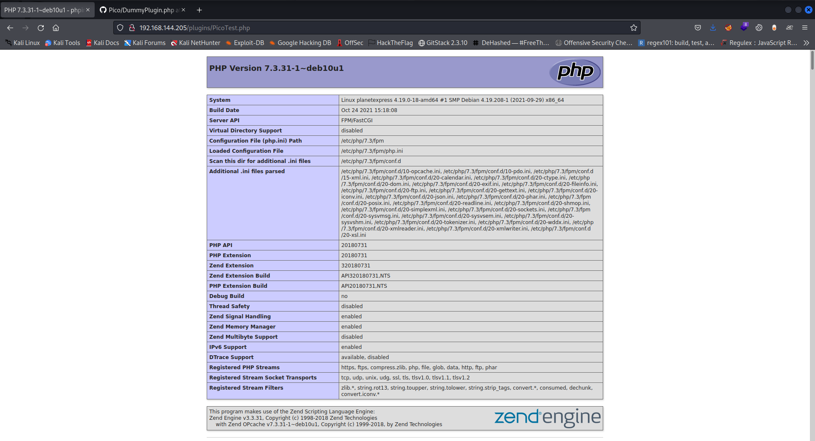Screen dimensions: 815x441
Task: Open the Google Hacking DB bookmark
Action: pos(300,43)
